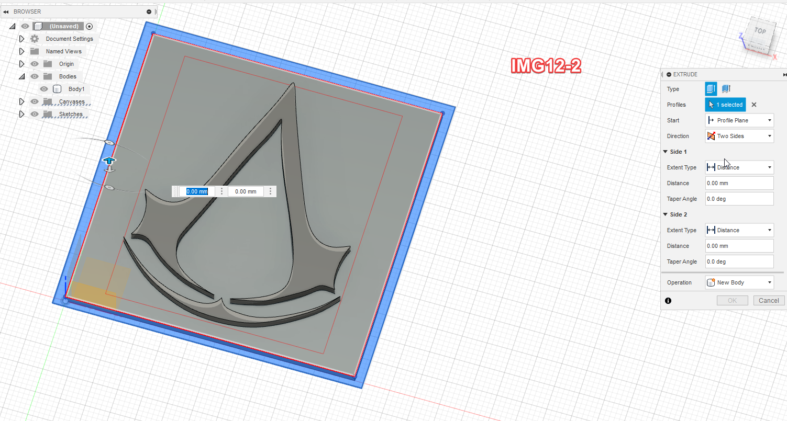Select Named Views in the browser tree
This screenshot has width=787, height=421.
(x=64, y=51)
